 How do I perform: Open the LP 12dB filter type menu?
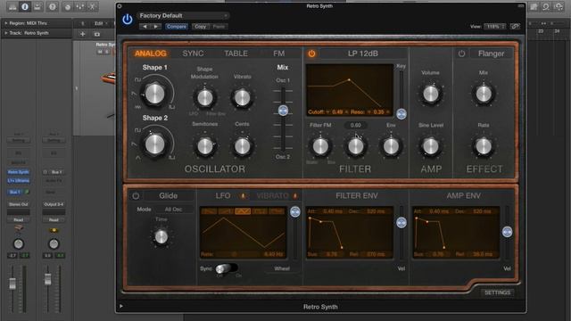pos(363,53)
